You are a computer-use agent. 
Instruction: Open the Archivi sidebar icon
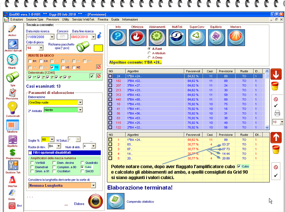[12, 29]
